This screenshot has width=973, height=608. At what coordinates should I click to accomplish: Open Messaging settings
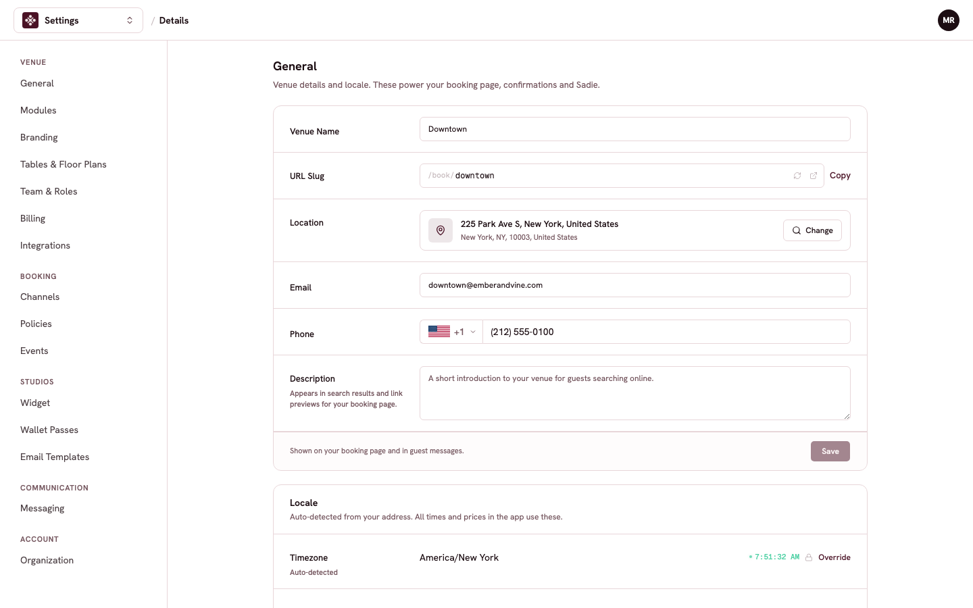[43, 508]
